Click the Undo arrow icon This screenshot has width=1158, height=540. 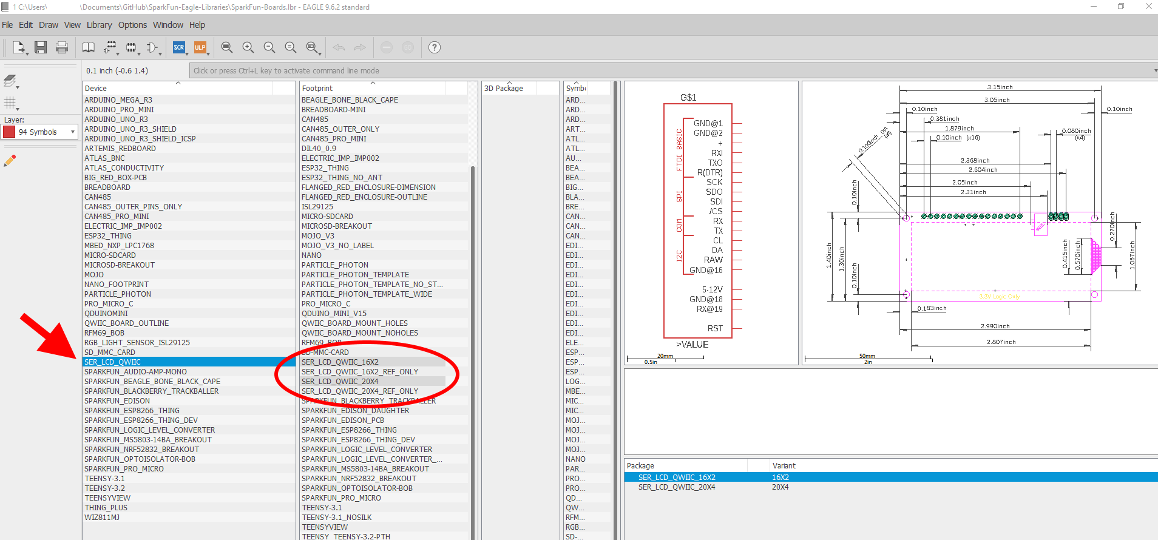[x=339, y=47]
